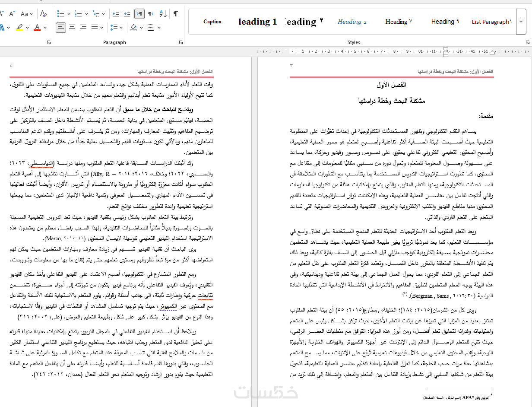Click page number ٣ above the right page header
Image resolution: width=532 pixels, height=407 pixels.
click(x=291, y=66)
